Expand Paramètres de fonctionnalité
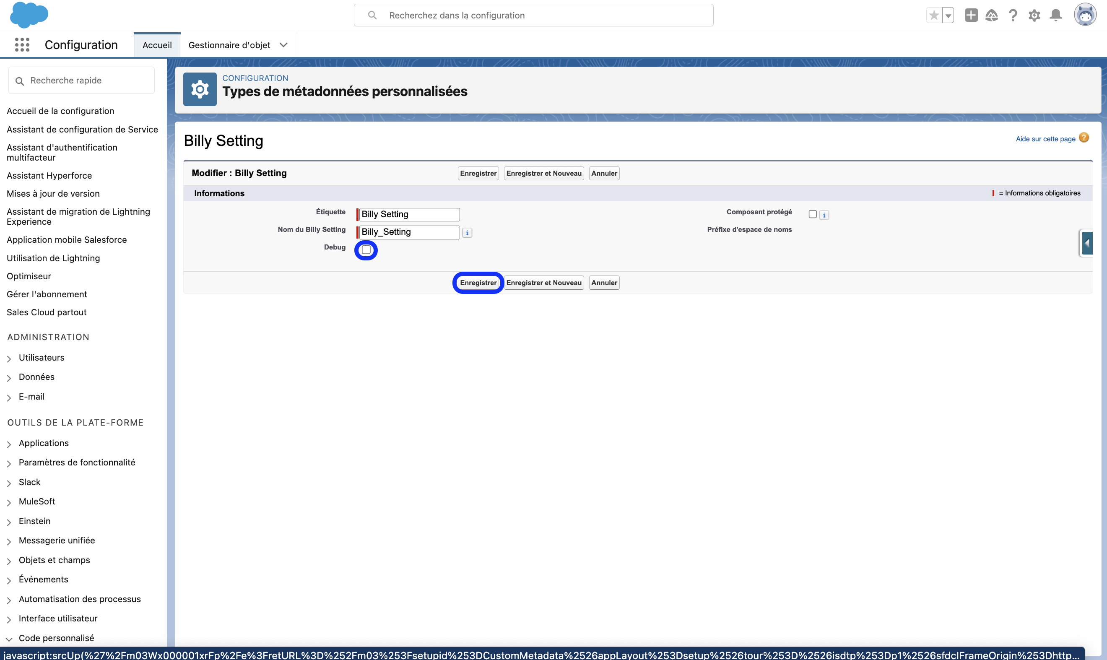 (9, 463)
